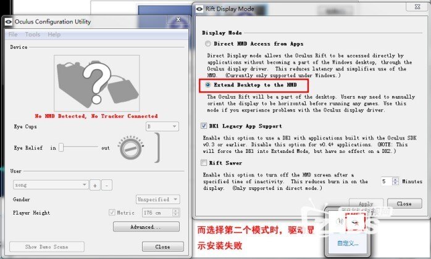The image size is (431, 259).
Task: Select Direct HMD Access from Apps option
Action: click(207, 44)
